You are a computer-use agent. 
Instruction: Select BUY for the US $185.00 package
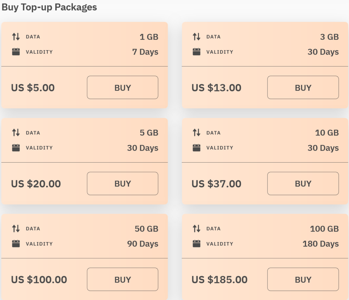pos(303,280)
